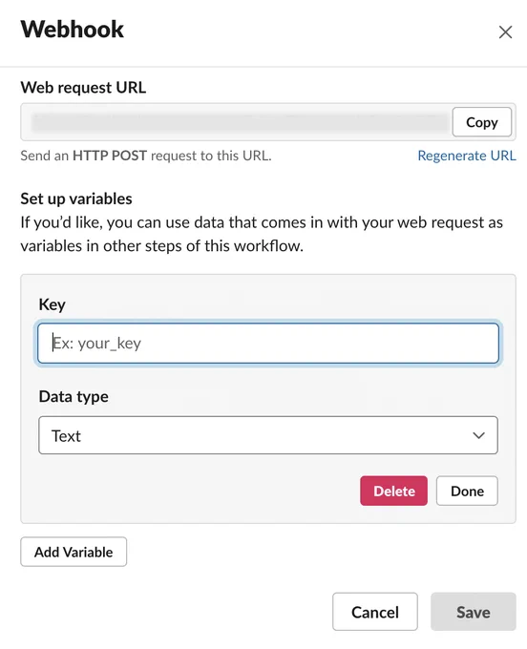Image resolution: width=527 pixels, height=649 pixels.
Task: Expand the Data type chevron arrow
Action: pyautogui.click(x=478, y=435)
